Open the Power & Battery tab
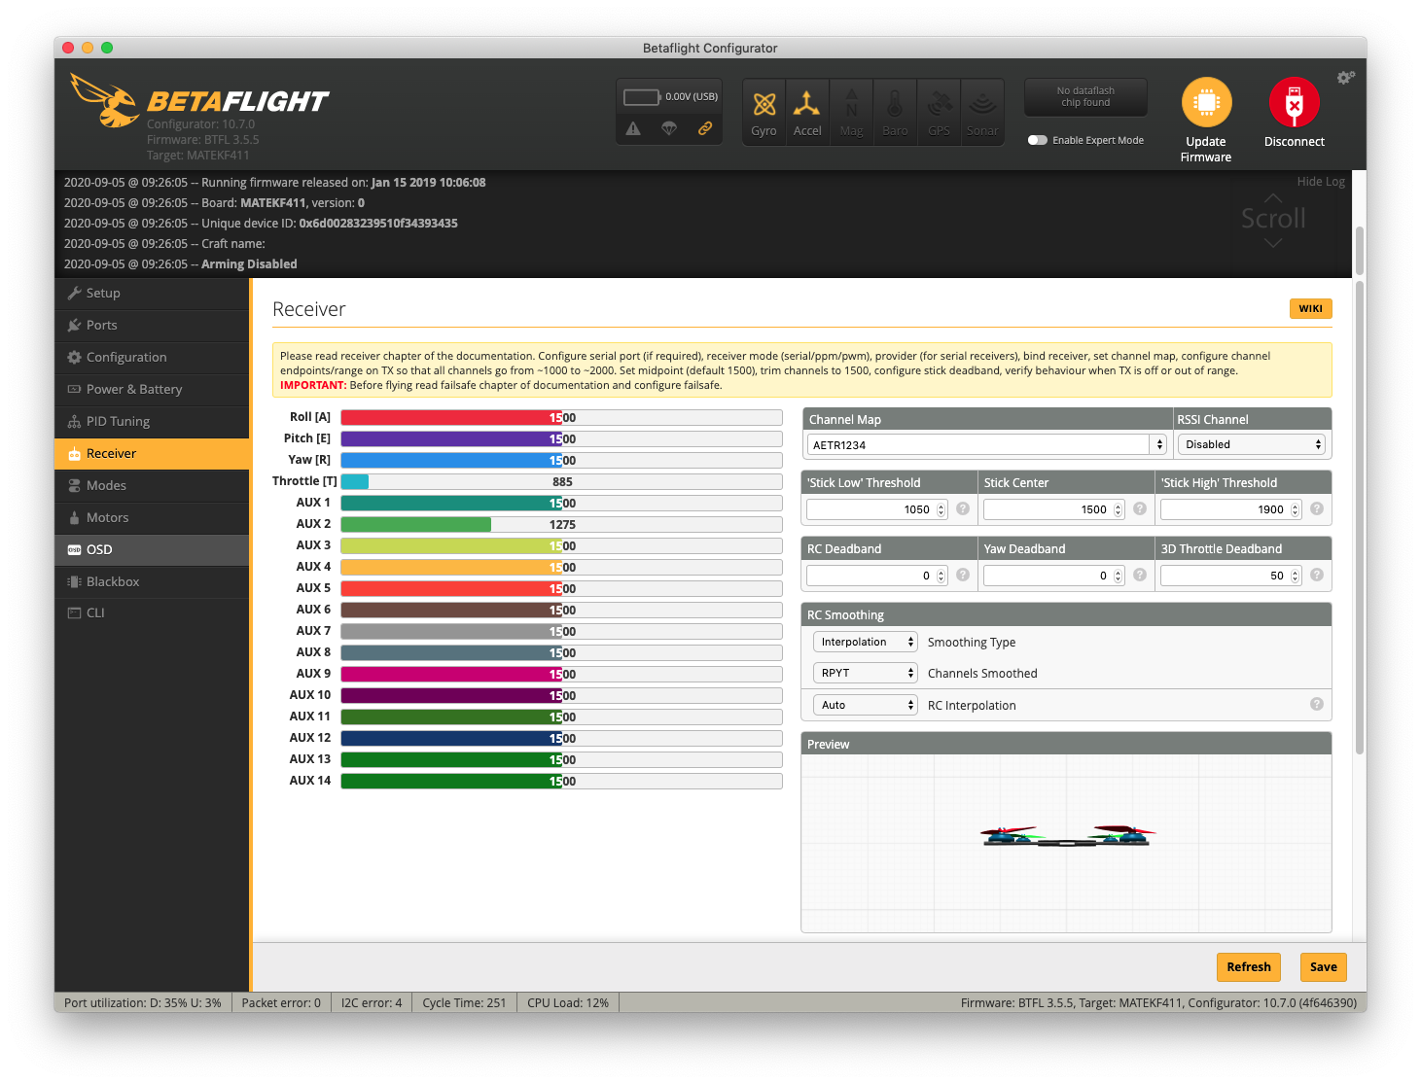Screen dimensions: 1421x1084 pyautogui.click(x=153, y=389)
